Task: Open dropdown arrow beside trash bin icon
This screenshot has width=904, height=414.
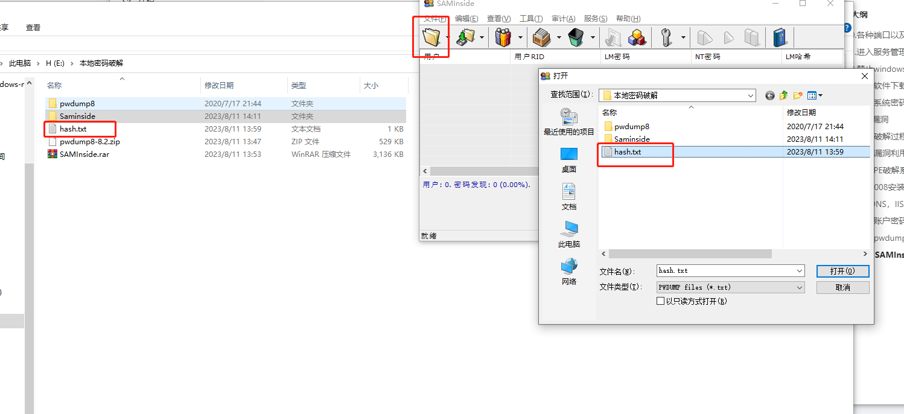Action: pos(593,37)
